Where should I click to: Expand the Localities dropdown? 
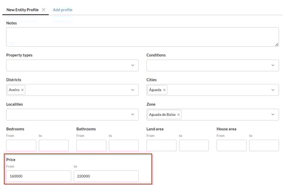click(x=132, y=114)
